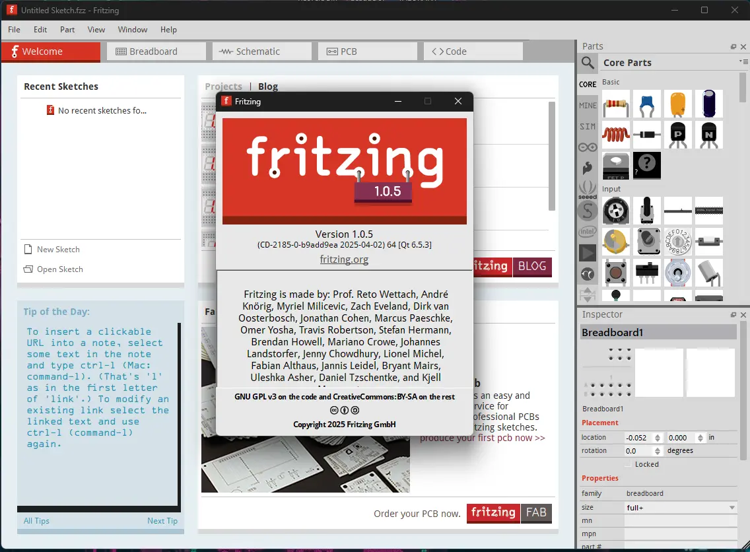Show the Next Tip
Image resolution: width=750 pixels, height=552 pixels.
(162, 521)
